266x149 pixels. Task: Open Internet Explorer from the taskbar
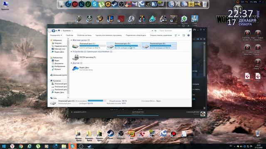(30, 146)
